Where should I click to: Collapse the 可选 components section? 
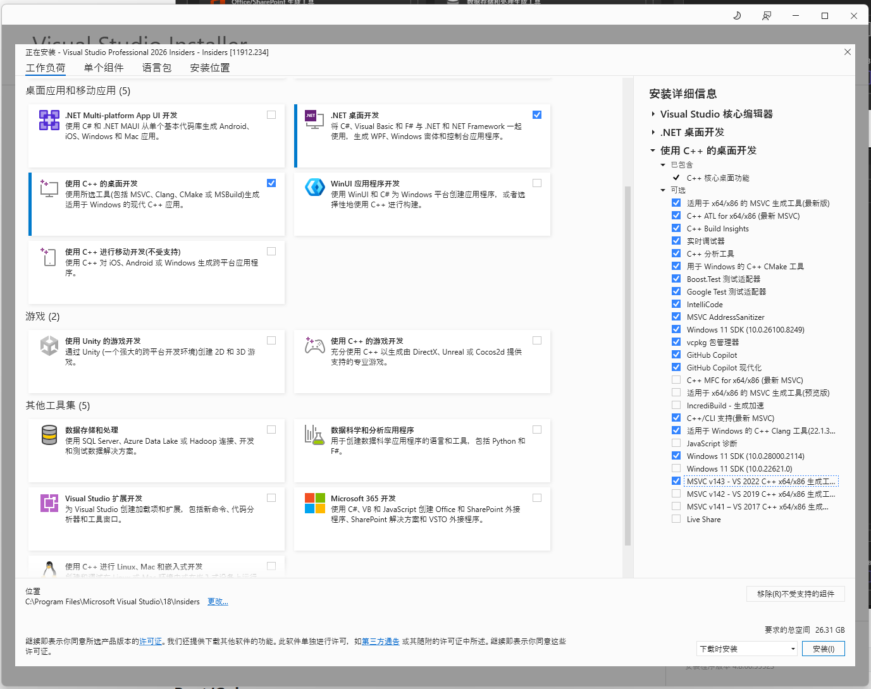pyautogui.click(x=663, y=190)
